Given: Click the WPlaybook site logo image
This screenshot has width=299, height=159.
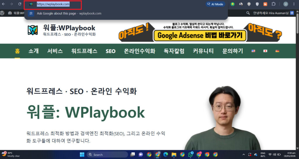Looking at the screenshot, I should click(x=33, y=30).
